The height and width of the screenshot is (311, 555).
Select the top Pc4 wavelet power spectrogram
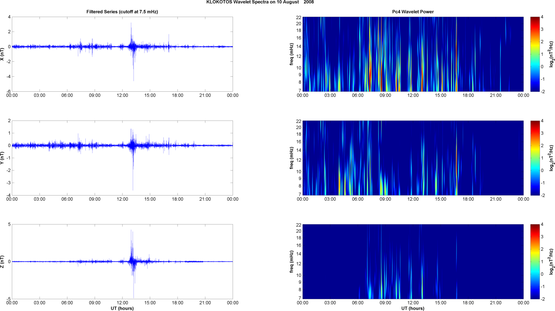413,54
